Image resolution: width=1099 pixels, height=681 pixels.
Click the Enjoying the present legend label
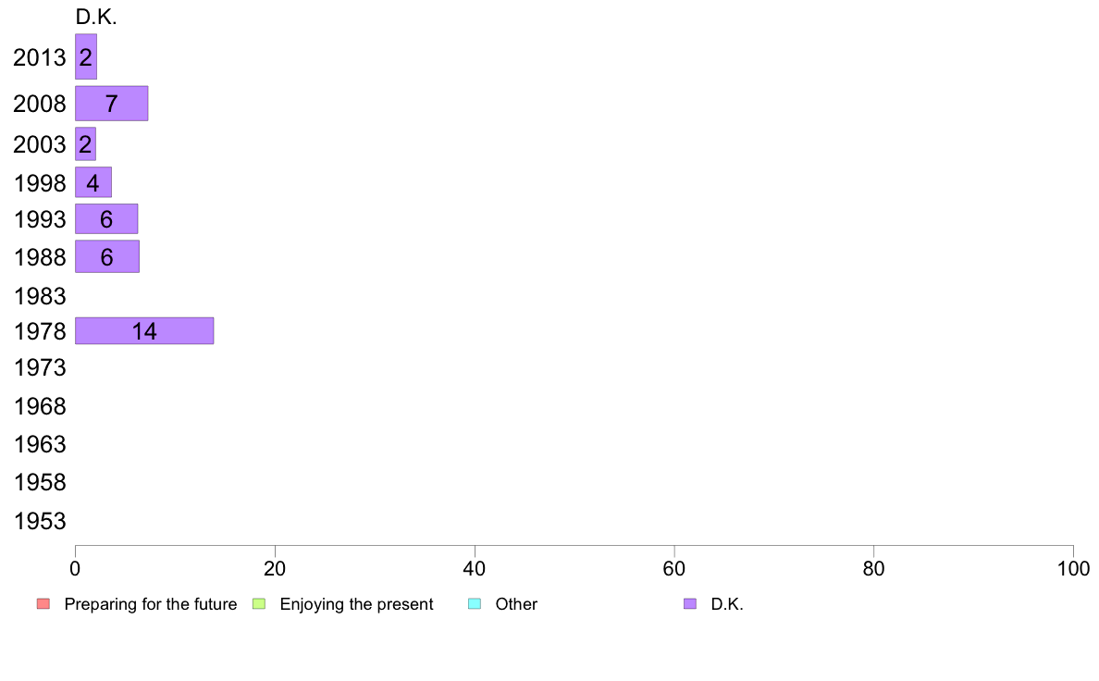click(357, 604)
